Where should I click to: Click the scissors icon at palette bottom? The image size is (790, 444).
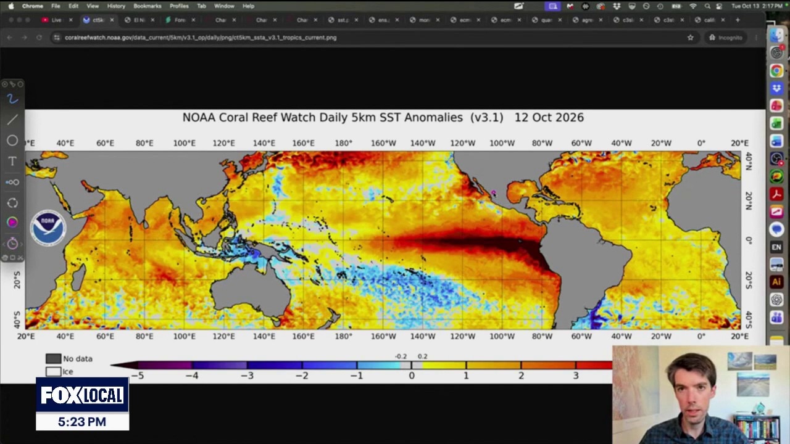click(20, 258)
